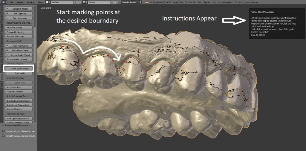
Task: Switch to the Grease Pencil tab
Action: 2,64
